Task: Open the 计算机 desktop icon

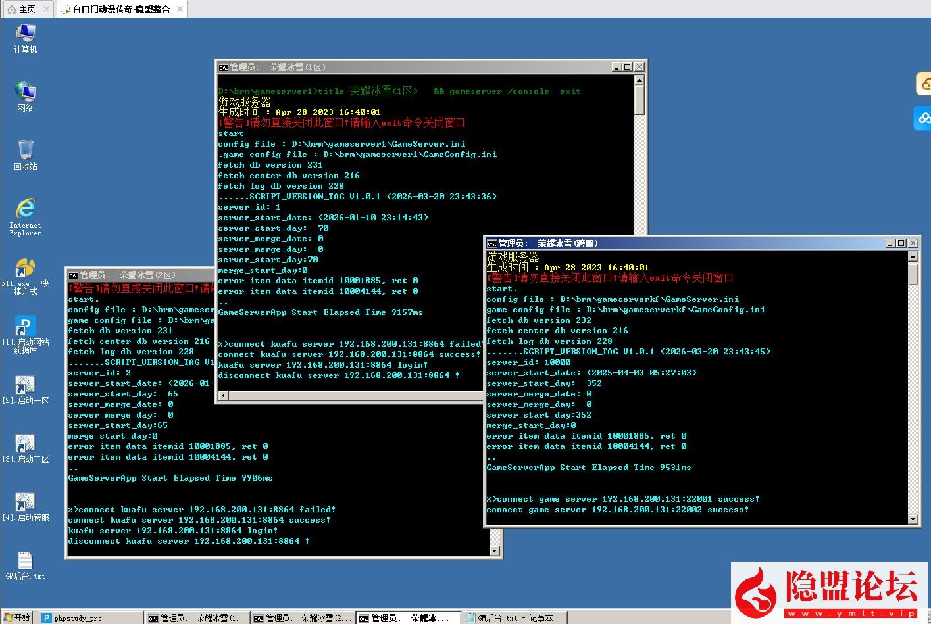Action: 25,34
